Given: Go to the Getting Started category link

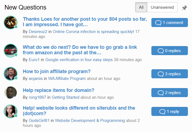Looking at the screenshot, I should pos(65,97).
